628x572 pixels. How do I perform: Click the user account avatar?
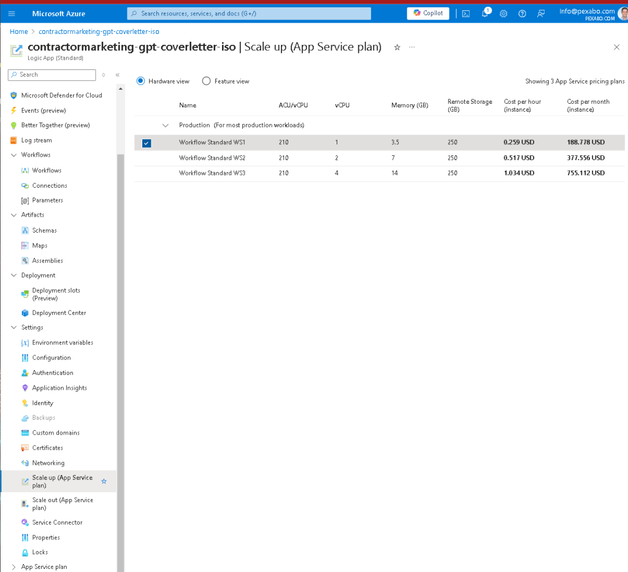623,14
